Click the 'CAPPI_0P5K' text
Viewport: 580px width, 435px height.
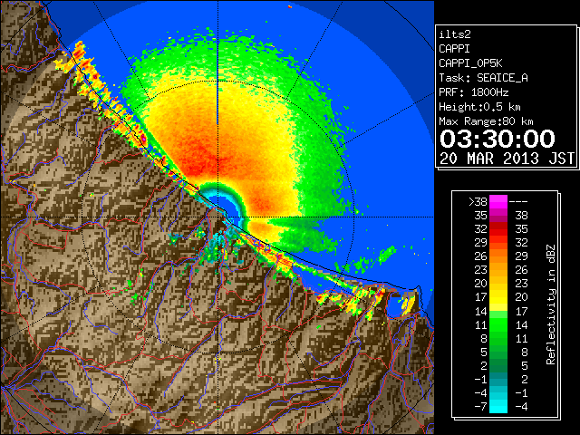coord(470,63)
